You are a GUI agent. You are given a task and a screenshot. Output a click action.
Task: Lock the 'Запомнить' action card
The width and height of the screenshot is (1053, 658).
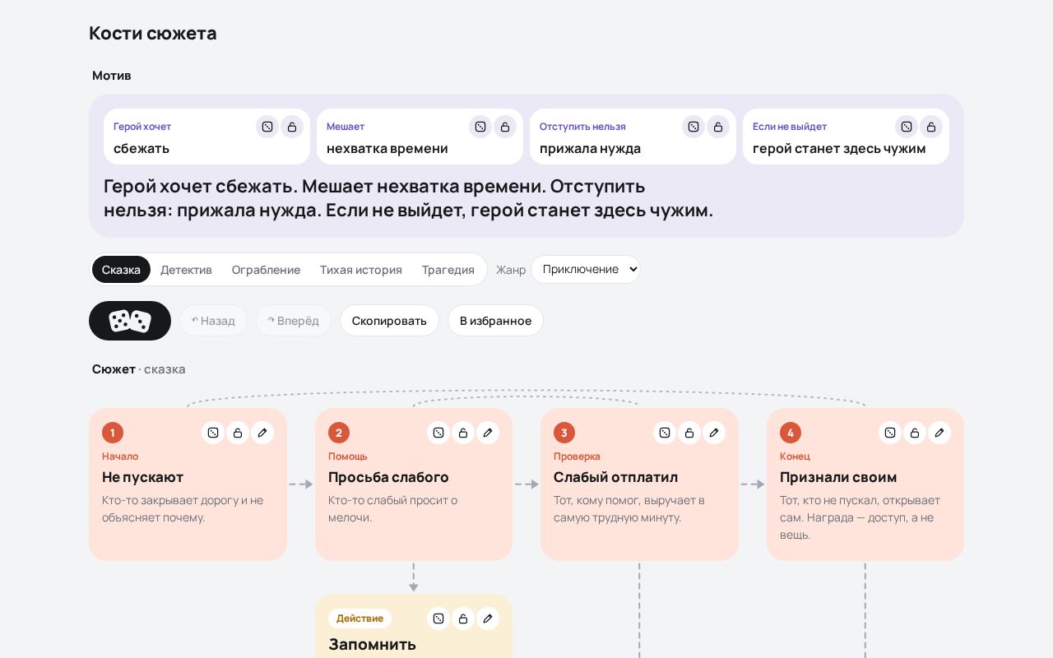coord(463,619)
